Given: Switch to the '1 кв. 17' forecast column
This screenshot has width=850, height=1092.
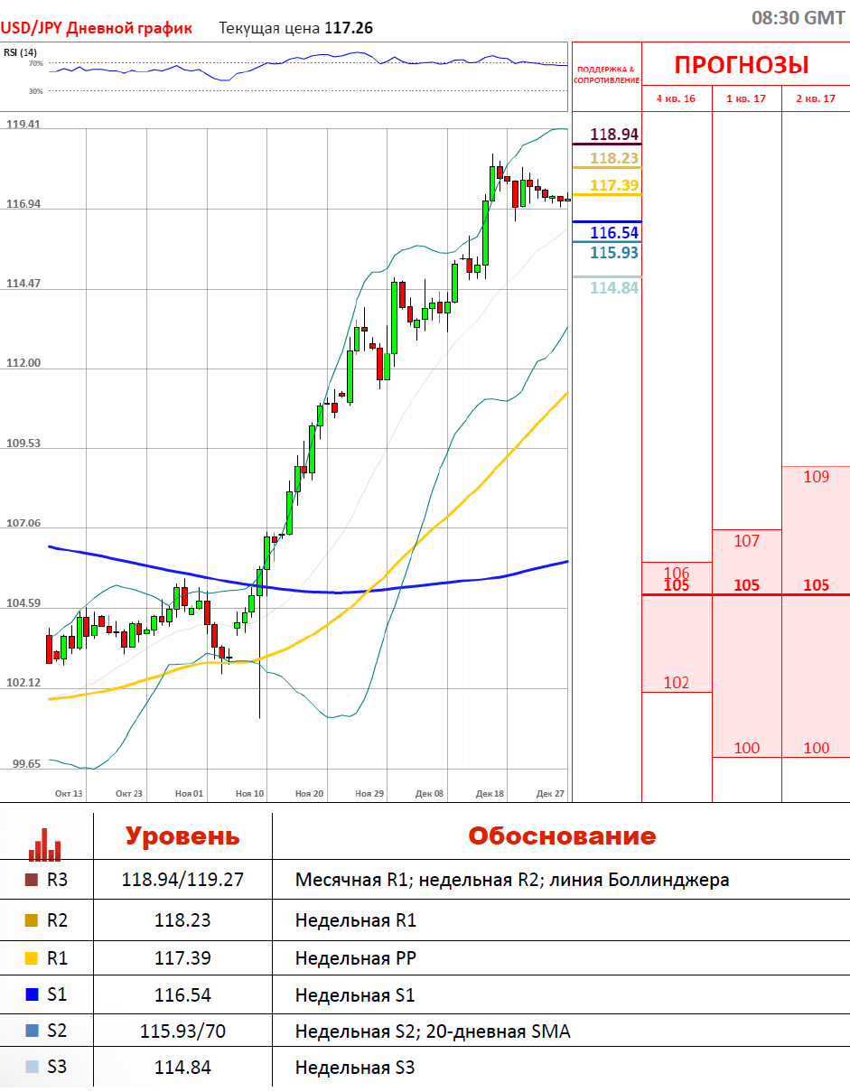Looking at the screenshot, I should point(746,98).
